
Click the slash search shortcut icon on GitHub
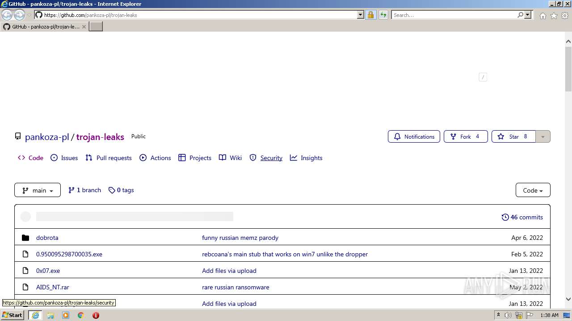(483, 77)
